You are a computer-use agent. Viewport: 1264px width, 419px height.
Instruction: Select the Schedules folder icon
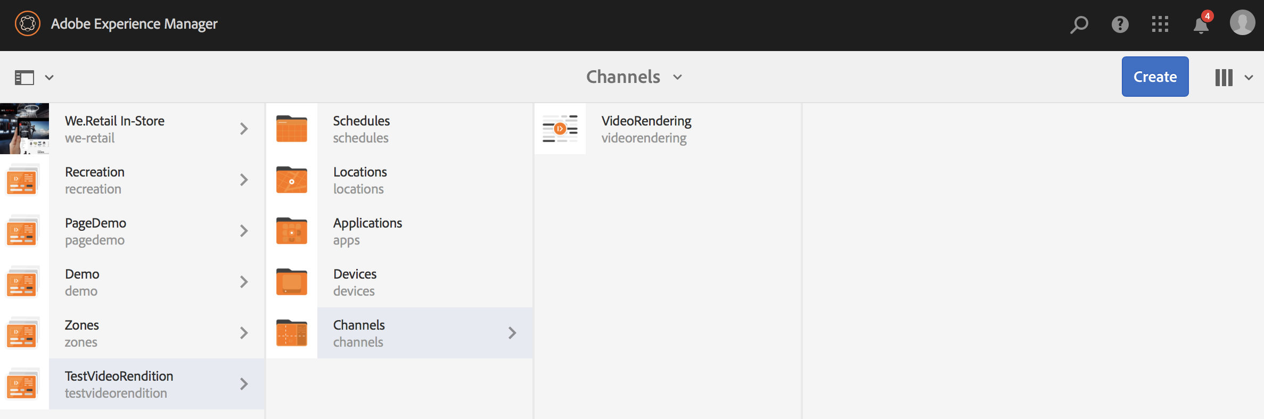(292, 129)
